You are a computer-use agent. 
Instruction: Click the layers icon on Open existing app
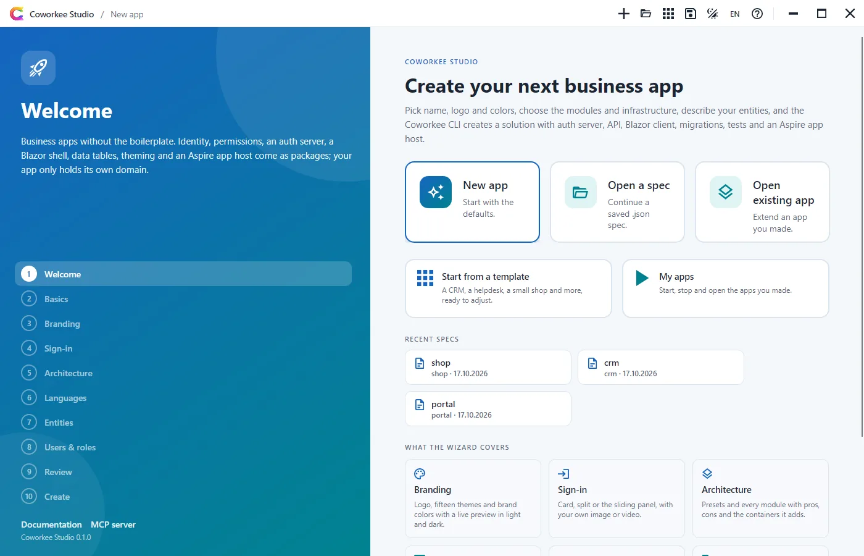[x=726, y=192]
